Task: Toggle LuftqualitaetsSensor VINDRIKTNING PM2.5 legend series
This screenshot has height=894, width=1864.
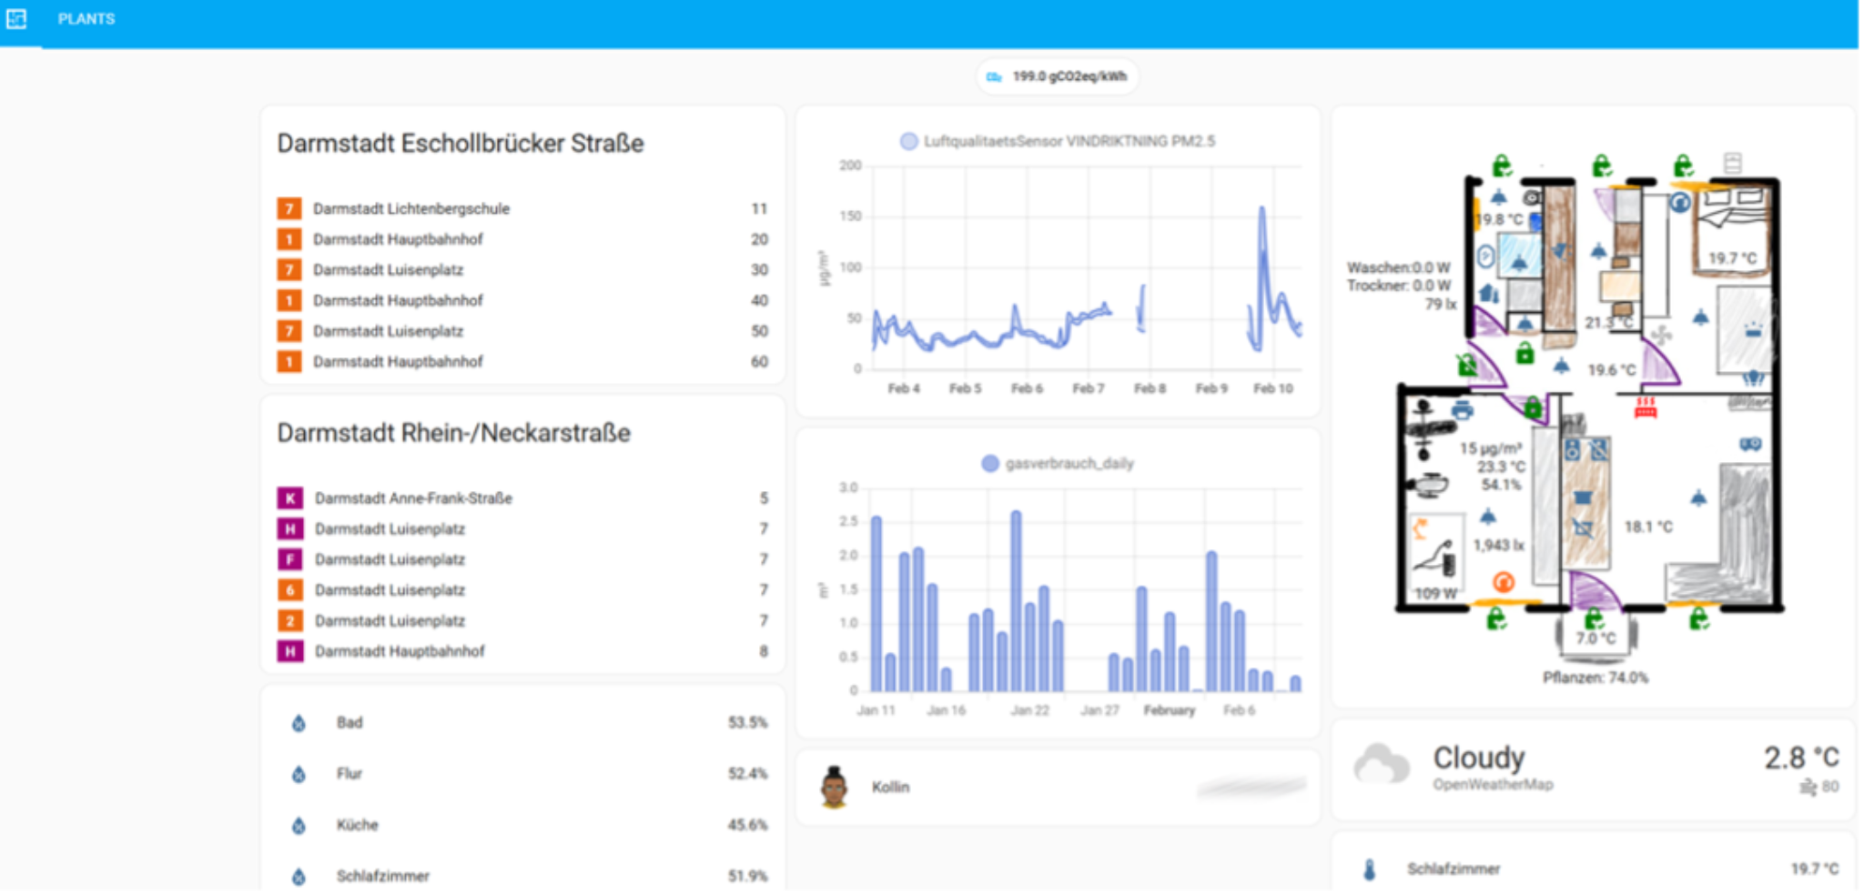Action: coord(1057,141)
